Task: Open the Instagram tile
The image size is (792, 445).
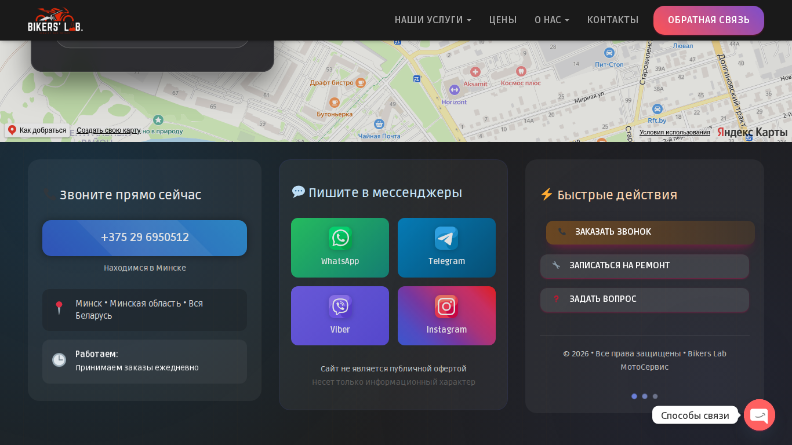Action: pos(446,316)
